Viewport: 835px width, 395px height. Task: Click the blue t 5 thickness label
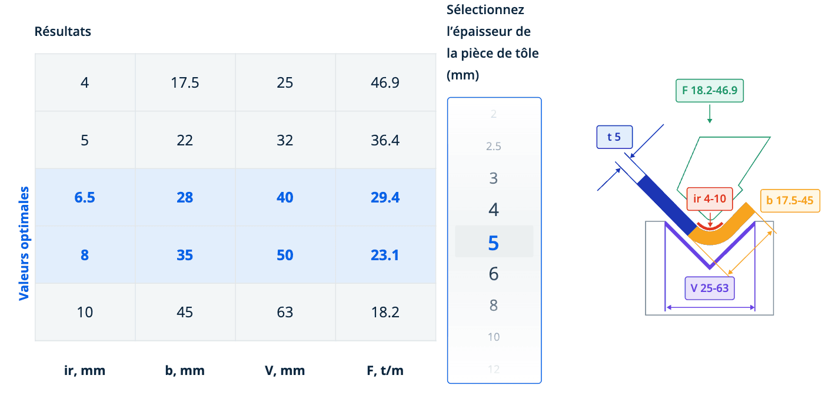point(614,137)
